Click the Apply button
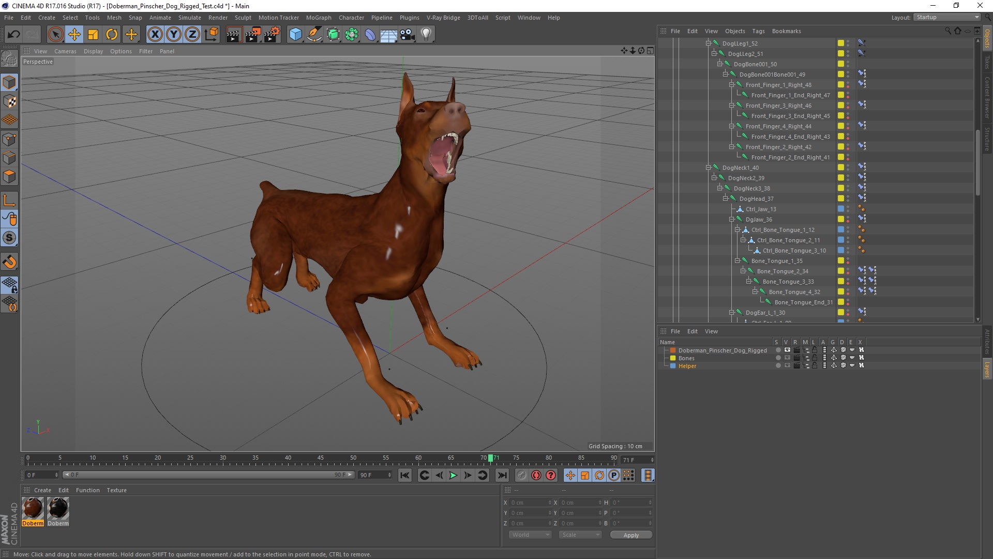 (x=630, y=535)
